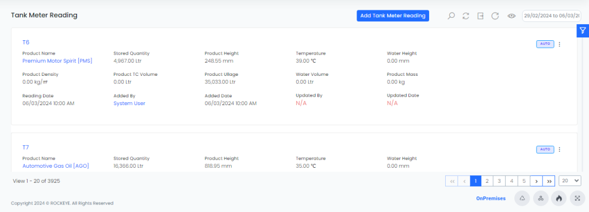Click the fullscreen expand icon in footer
This screenshot has width=589, height=212.
tap(577, 198)
